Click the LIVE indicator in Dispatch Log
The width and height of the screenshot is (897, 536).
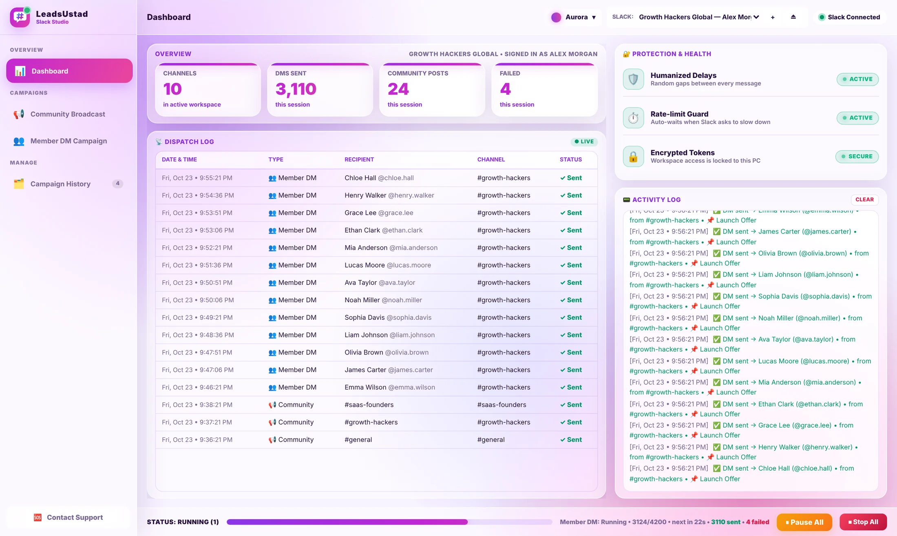[584, 142]
